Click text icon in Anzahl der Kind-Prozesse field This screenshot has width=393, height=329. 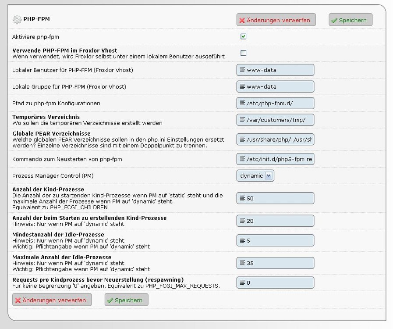point(242,198)
